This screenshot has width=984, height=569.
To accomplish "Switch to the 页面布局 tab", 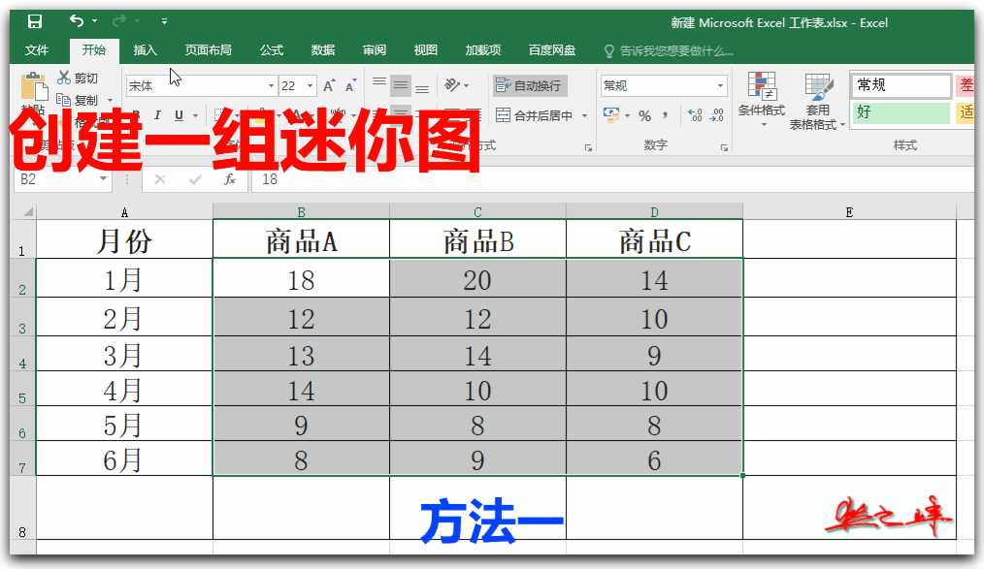I will pos(209,50).
